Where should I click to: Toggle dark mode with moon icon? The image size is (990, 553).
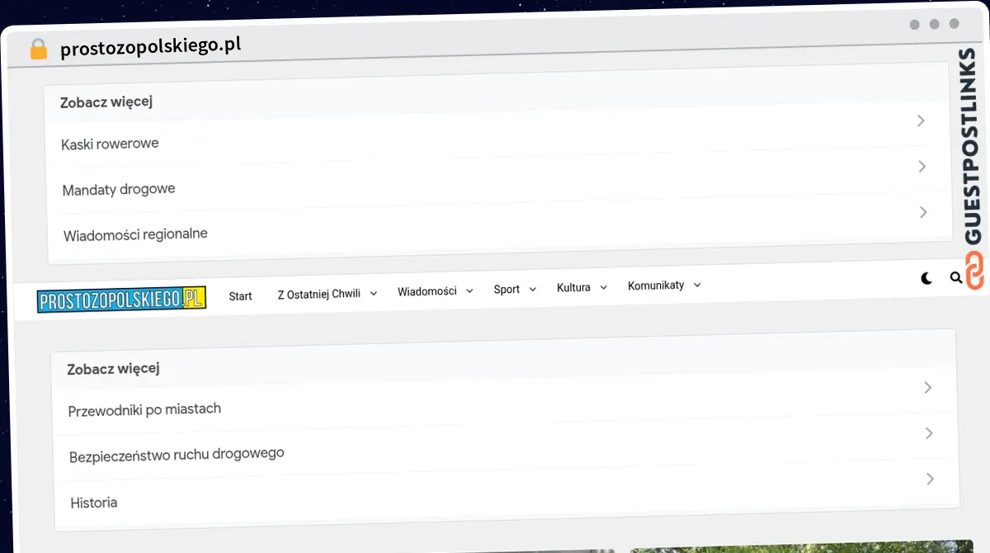[x=926, y=279]
